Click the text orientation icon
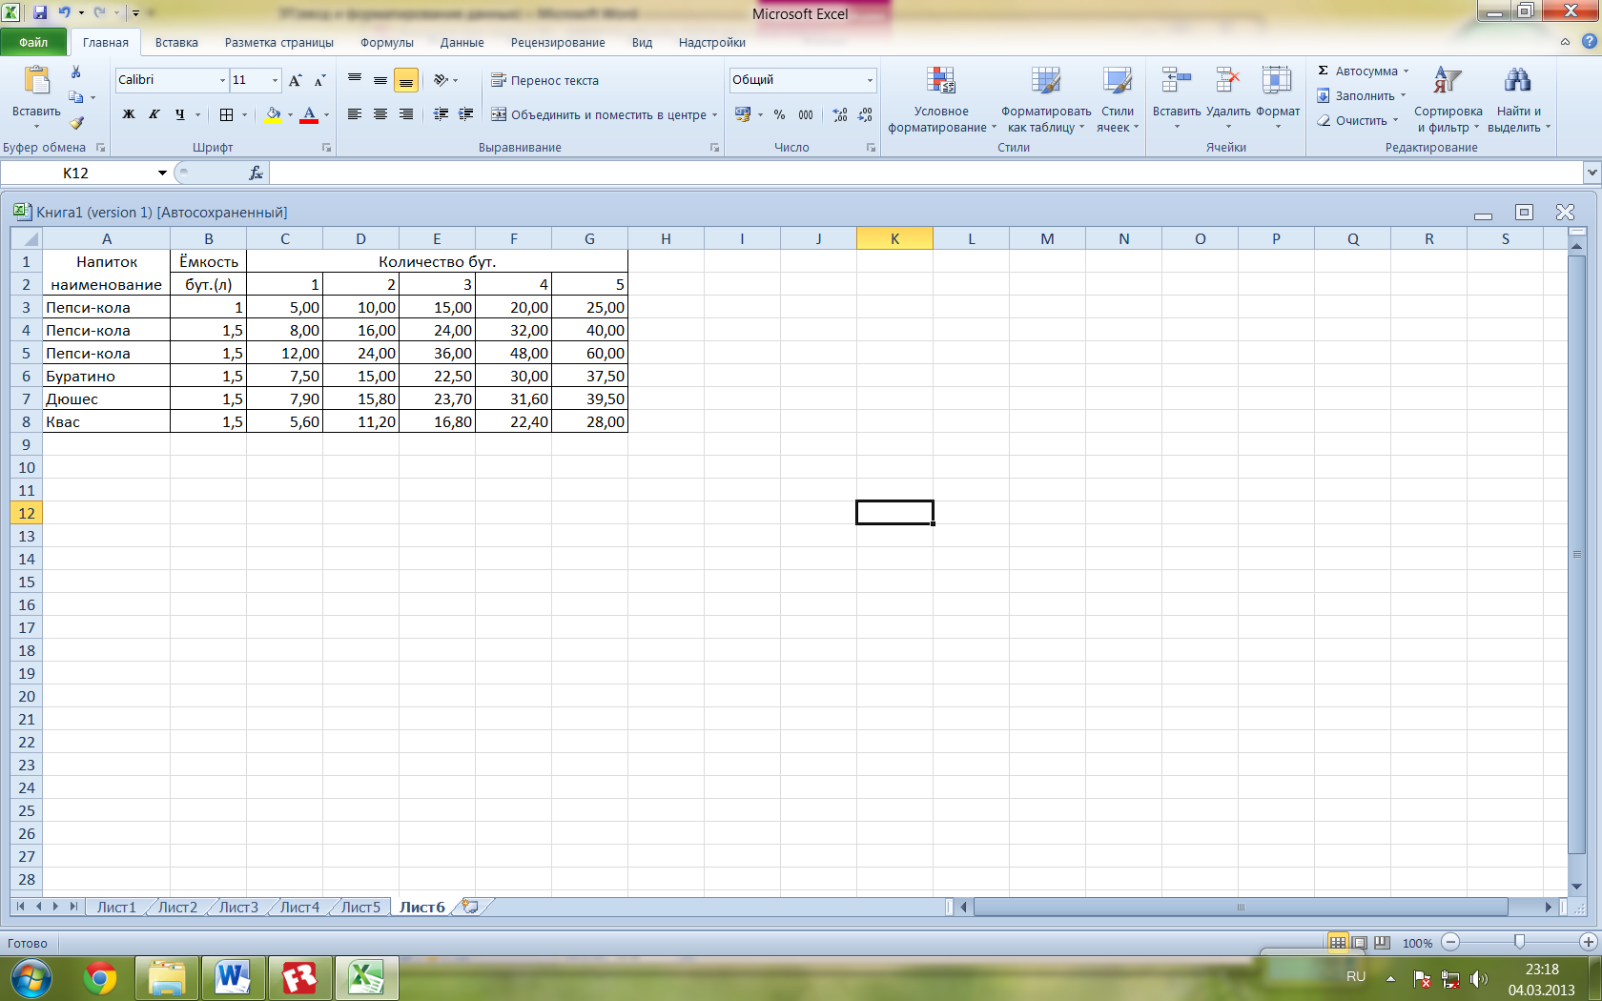Image resolution: width=1602 pixels, height=1001 pixels. pos(441,80)
